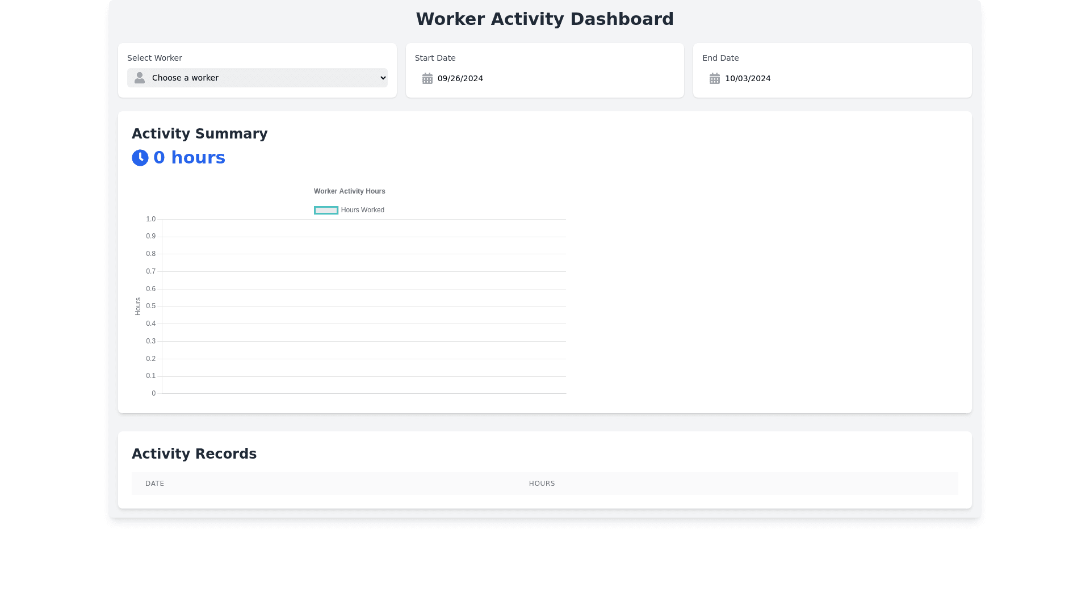1090x613 pixels.
Task: Edit the 10/03/2024 end date field
Action: coord(748,78)
